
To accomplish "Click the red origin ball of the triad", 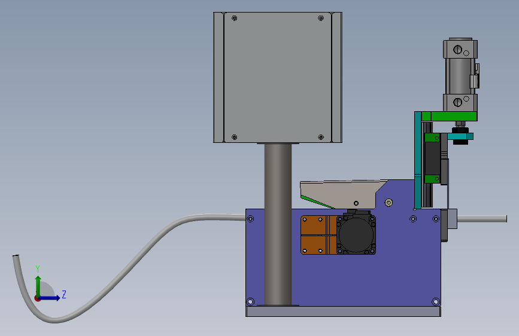I will tap(37, 298).
